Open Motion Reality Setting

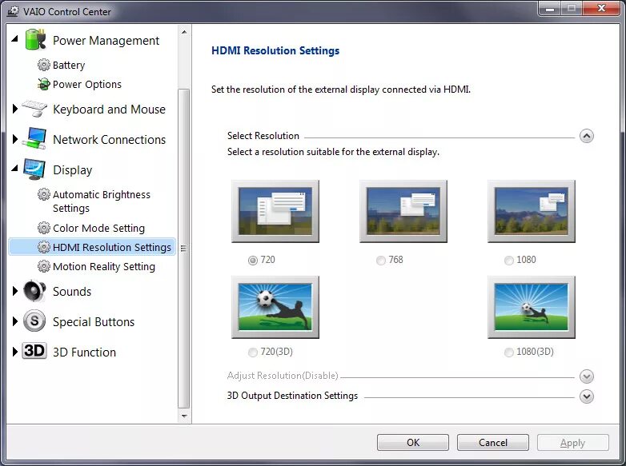[104, 266]
